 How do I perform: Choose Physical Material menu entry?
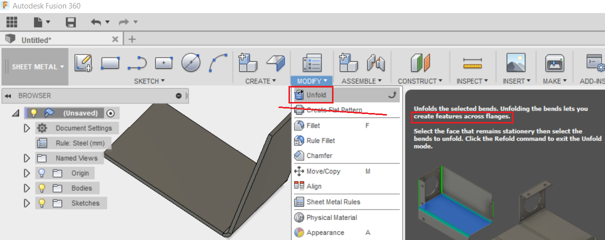click(x=346, y=217)
